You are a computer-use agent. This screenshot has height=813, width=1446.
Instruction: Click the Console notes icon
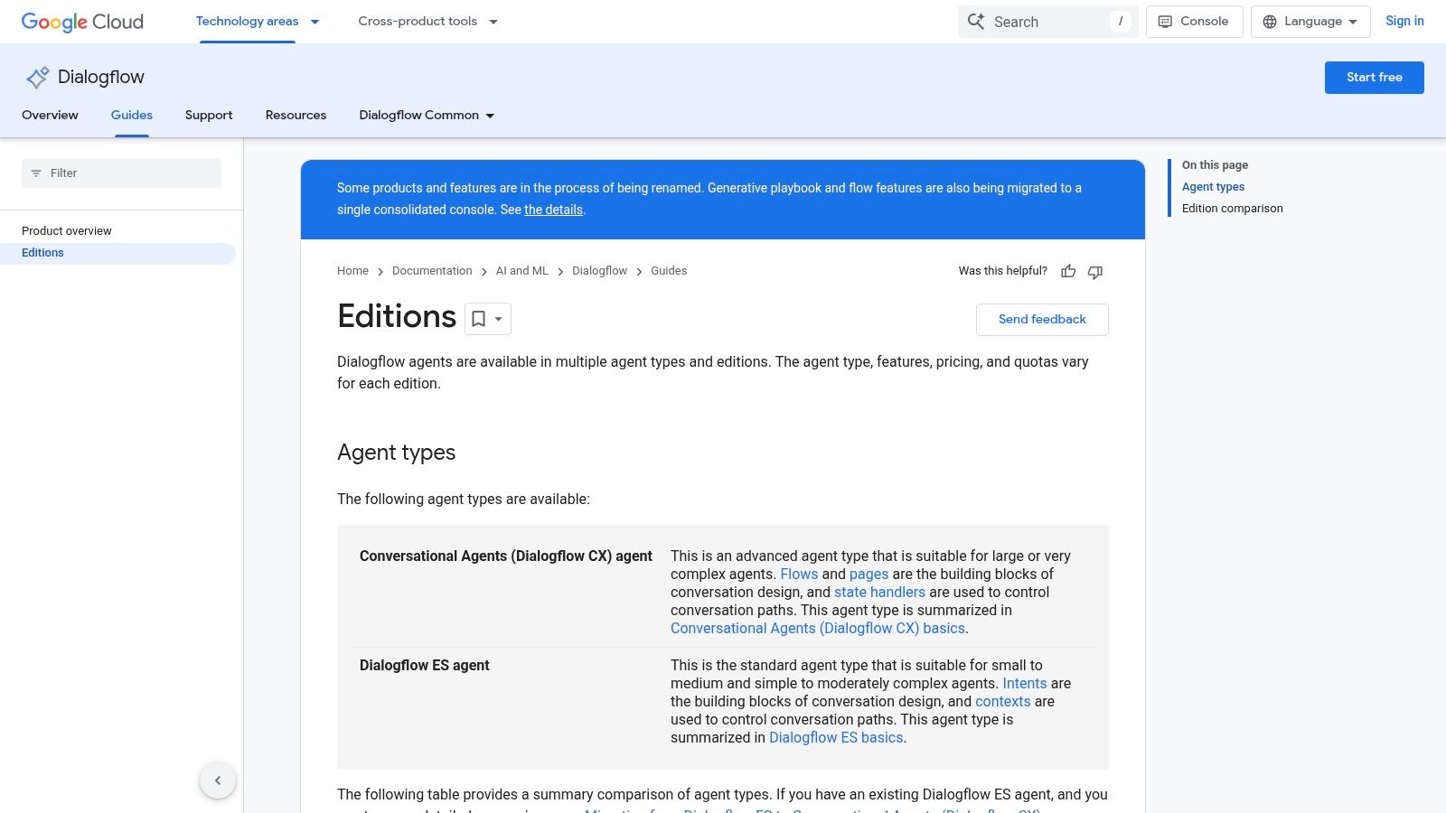click(x=1166, y=22)
